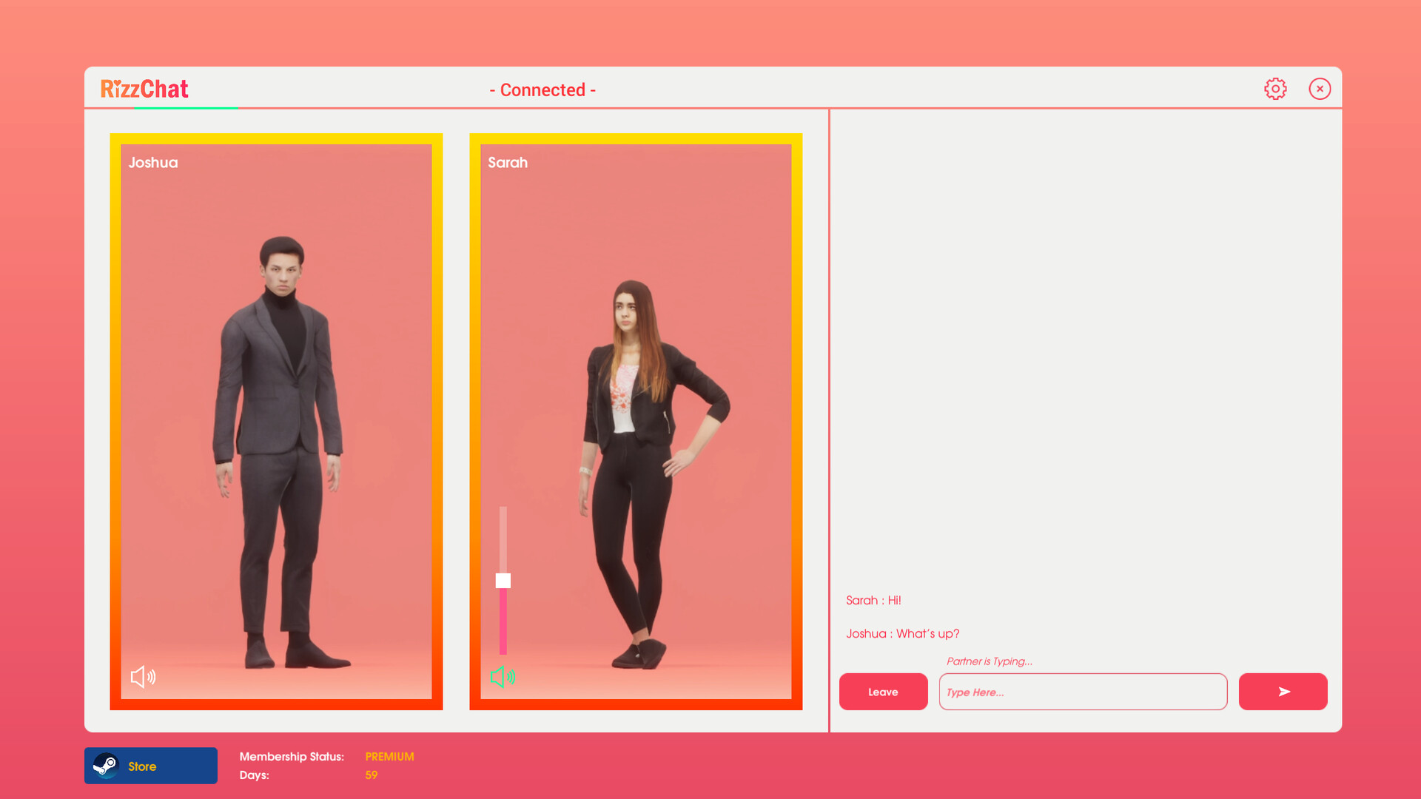Open the Steam Store button
The image size is (1421, 799).
(x=150, y=766)
